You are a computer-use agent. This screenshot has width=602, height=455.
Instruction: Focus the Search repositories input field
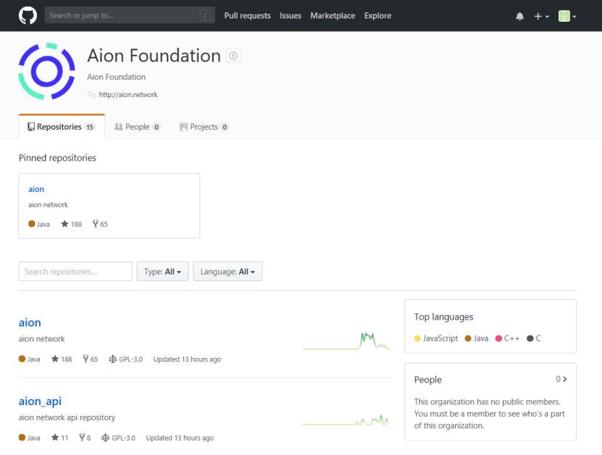pyautogui.click(x=75, y=272)
